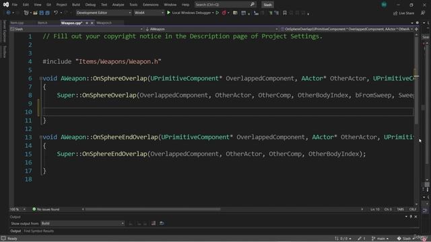This screenshot has height=242, width=431.
Task: Open the Local Windows Debugger dropdown arrow
Action: coord(213,13)
